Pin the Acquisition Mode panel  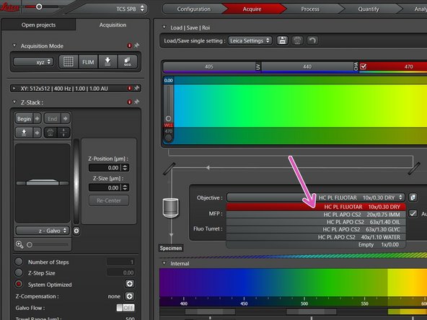point(137,45)
